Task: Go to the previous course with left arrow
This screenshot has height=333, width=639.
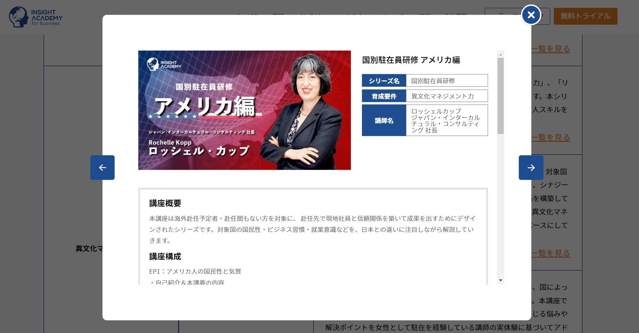Action: tap(102, 168)
